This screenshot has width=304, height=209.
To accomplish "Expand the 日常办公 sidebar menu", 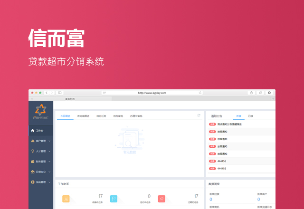I will click(x=41, y=171).
